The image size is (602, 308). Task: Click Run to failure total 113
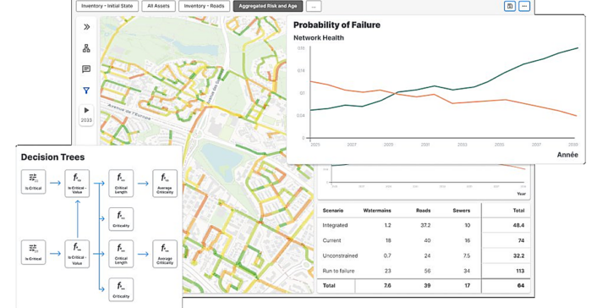520,271
